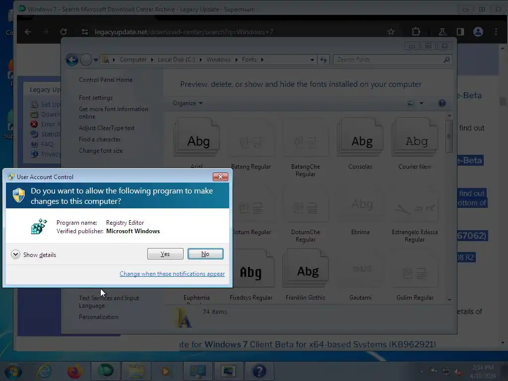This screenshot has height=381, width=508.
Task: Open Organize dropdown menu
Action: click(x=187, y=103)
